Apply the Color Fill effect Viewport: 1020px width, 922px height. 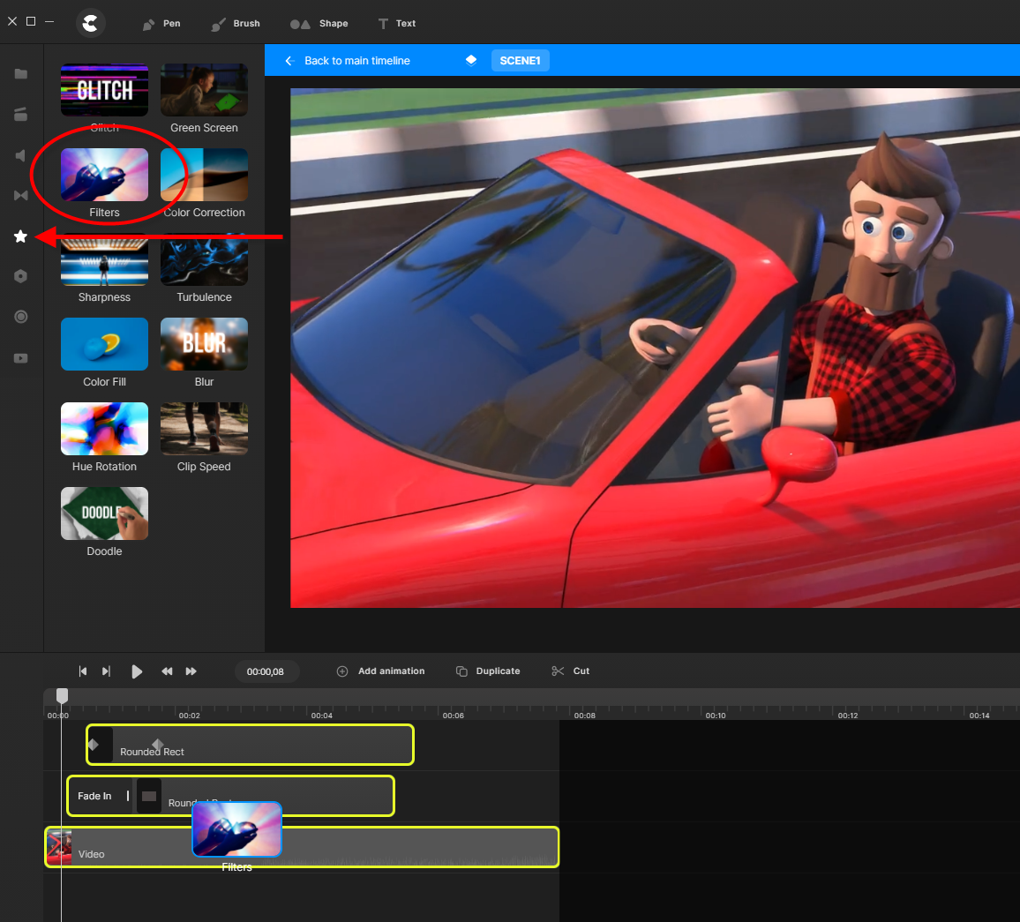pos(104,343)
